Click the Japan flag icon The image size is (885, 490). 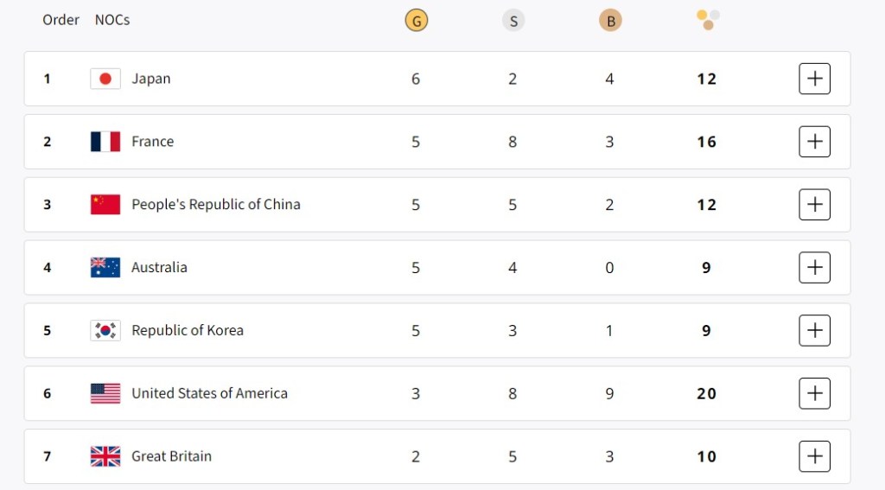click(105, 79)
